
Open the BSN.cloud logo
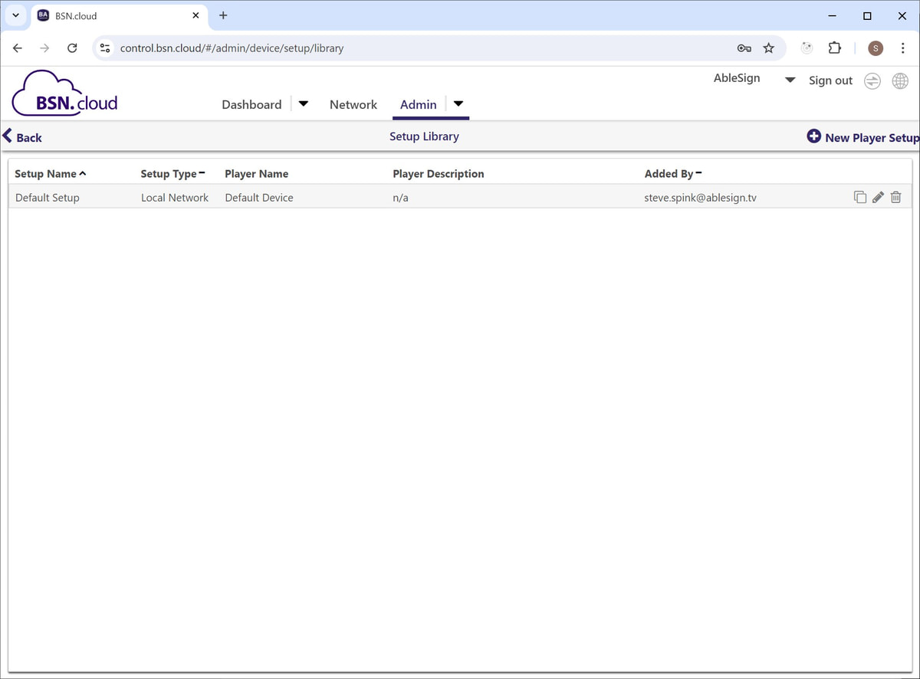pyautogui.click(x=64, y=92)
